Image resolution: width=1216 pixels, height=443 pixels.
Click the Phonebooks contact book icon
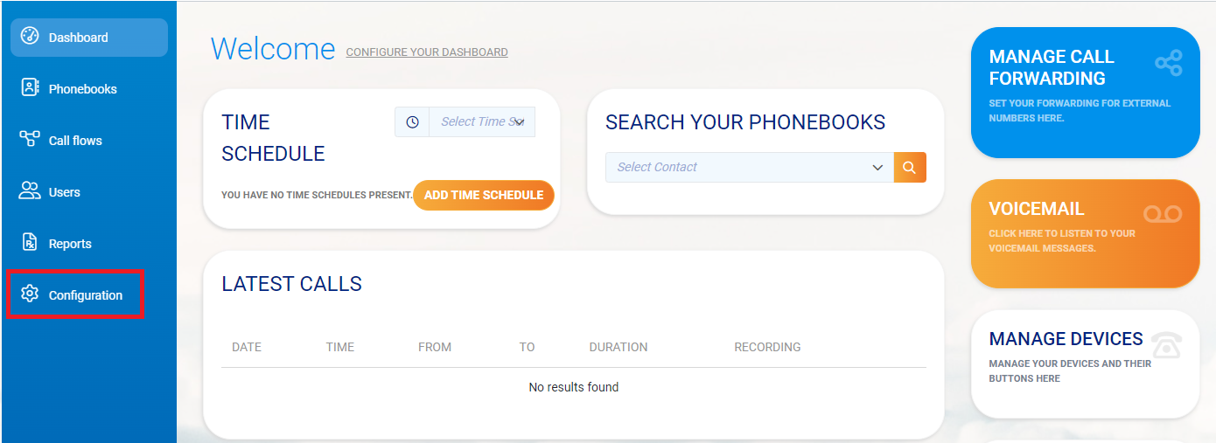click(30, 88)
